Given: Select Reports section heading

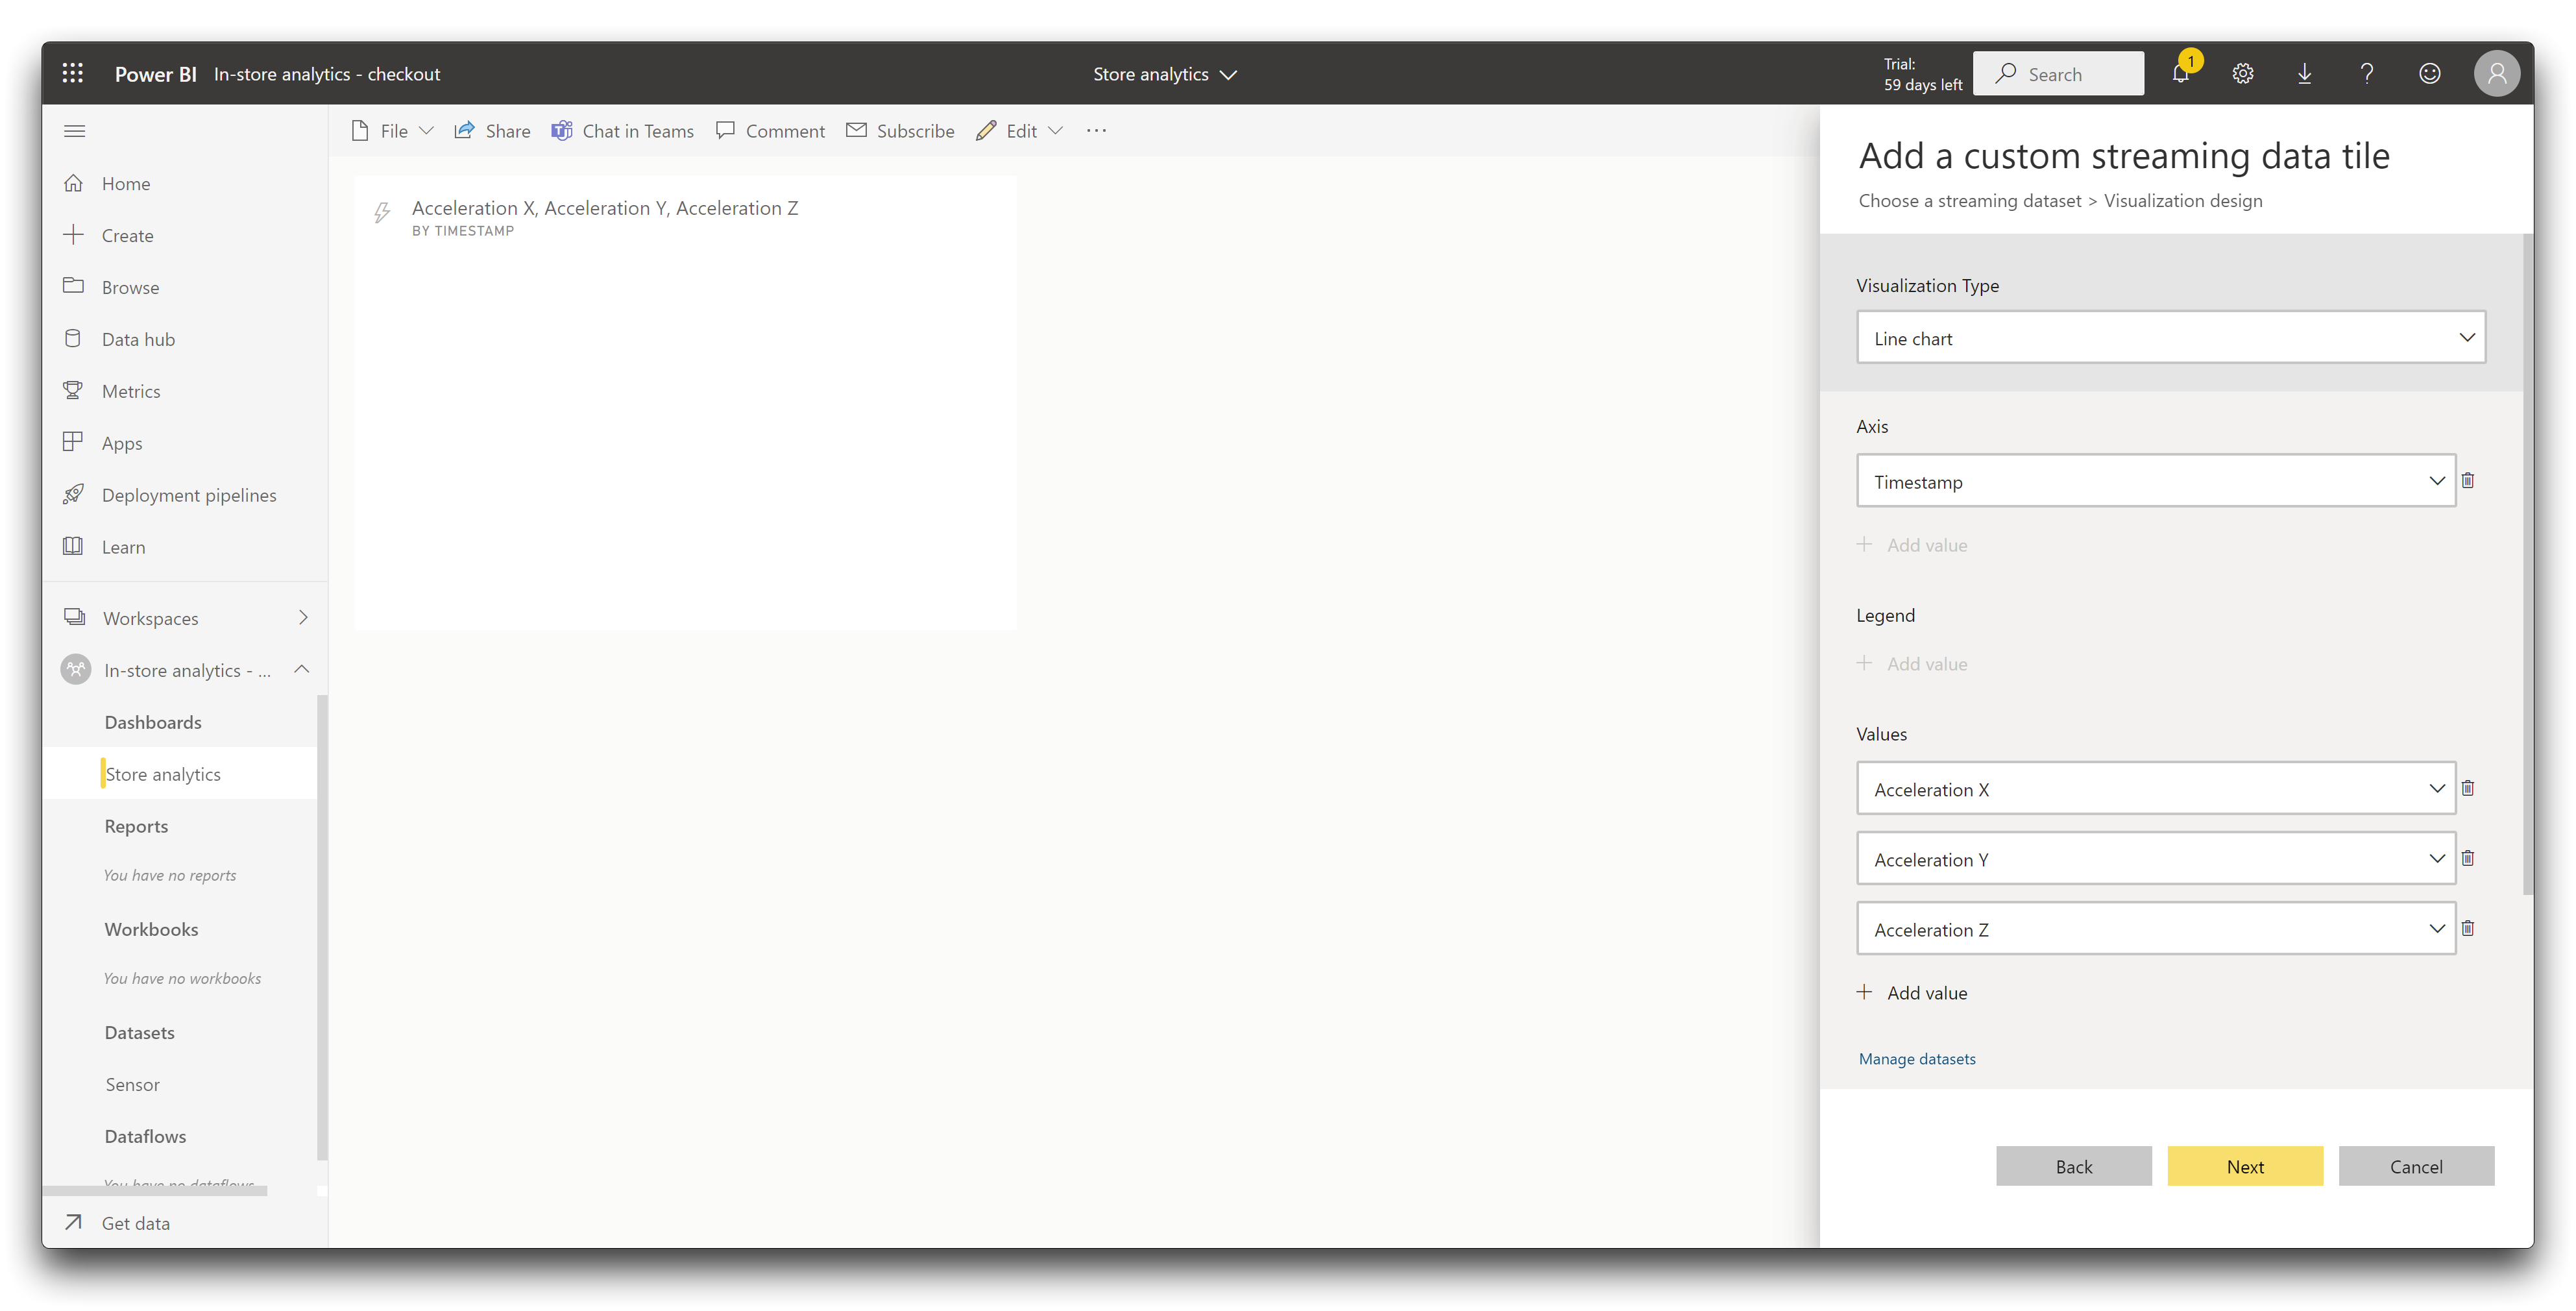Looking at the screenshot, I should (x=136, y=826).
